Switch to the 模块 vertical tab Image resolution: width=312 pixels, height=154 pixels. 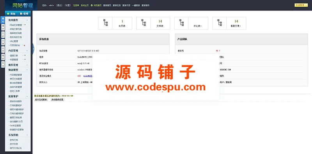(x=3, y=27)
